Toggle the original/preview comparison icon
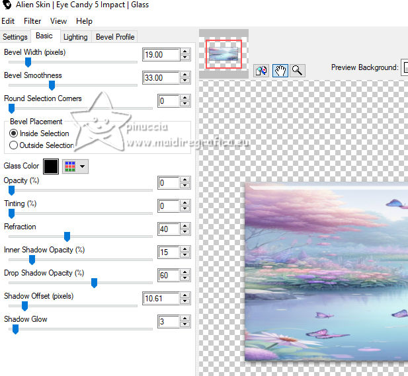 tap(261, 71)
